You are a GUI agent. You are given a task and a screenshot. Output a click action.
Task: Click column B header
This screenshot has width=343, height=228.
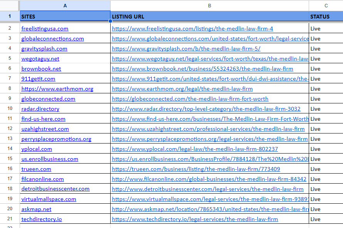(210, 6)
